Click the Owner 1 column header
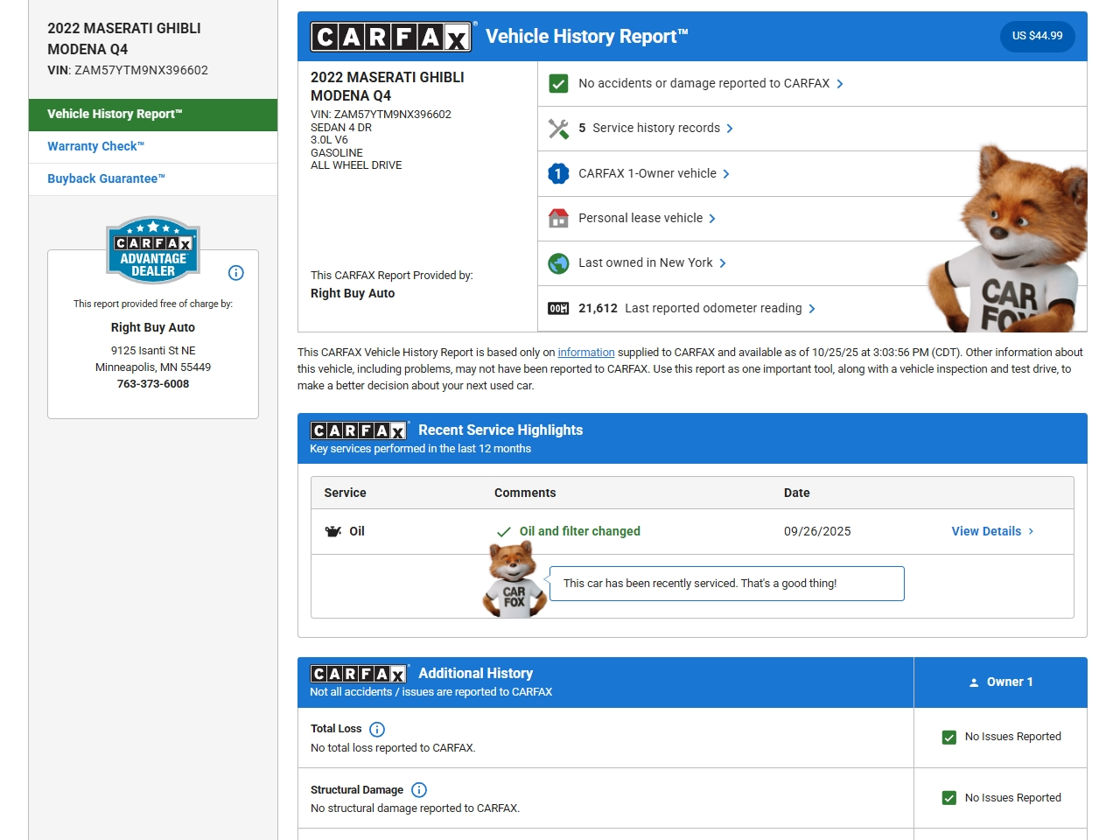 pos(1001,682)
